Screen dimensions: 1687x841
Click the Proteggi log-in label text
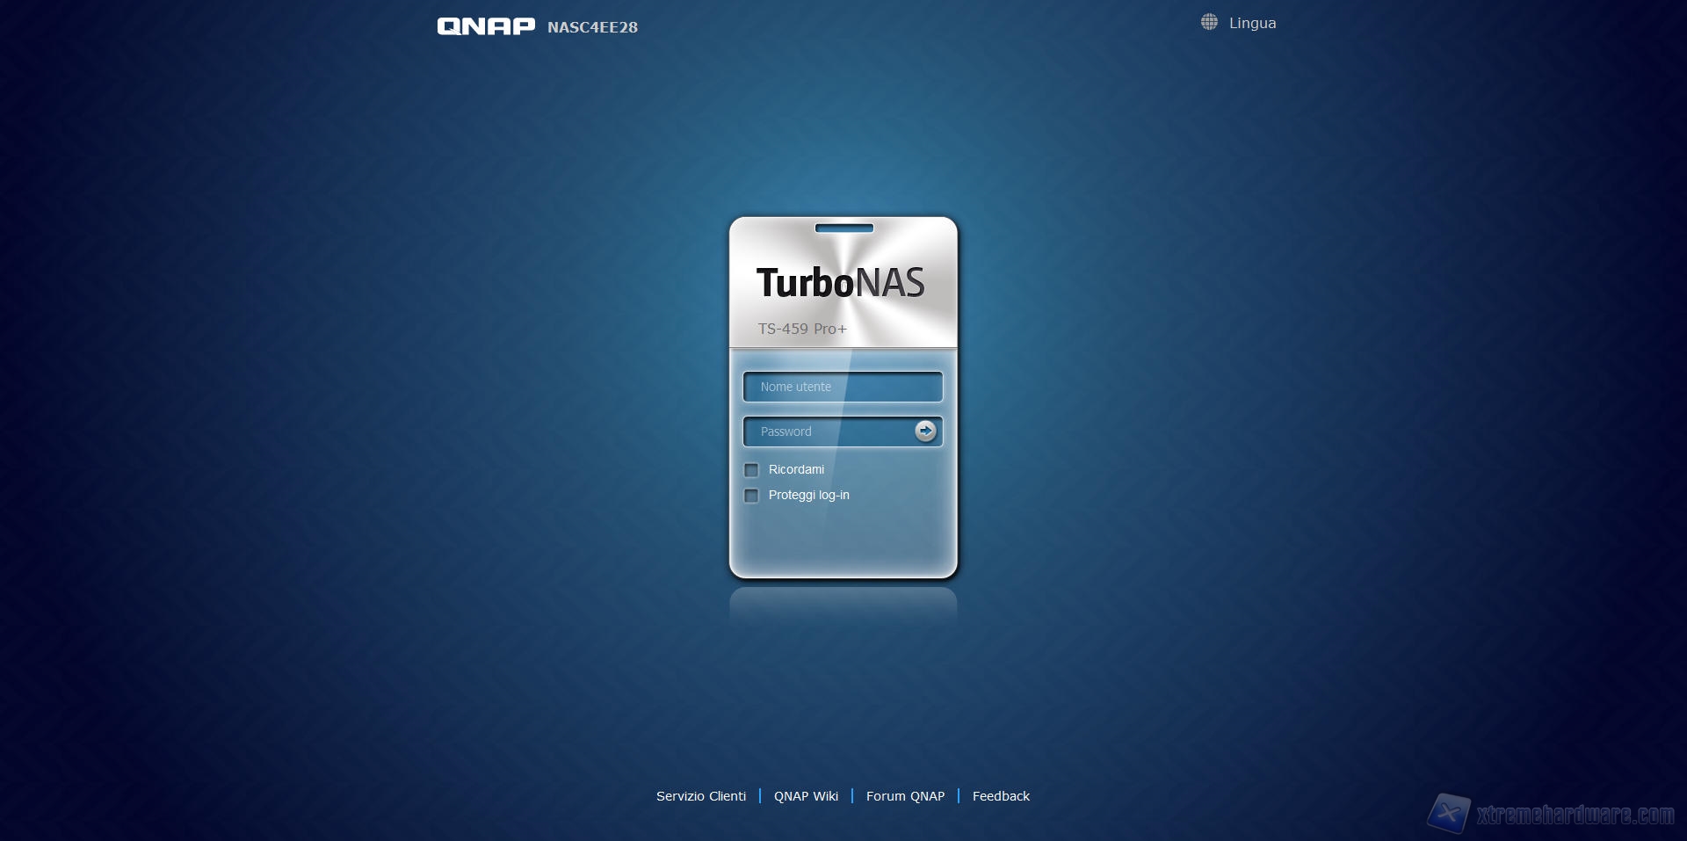pyautogui.click(x=808, y=496)
